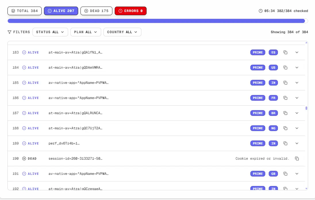Click cookie text 'session-id=260-3133271-50…'
The image size is (315, 200).
coord(75,159)
